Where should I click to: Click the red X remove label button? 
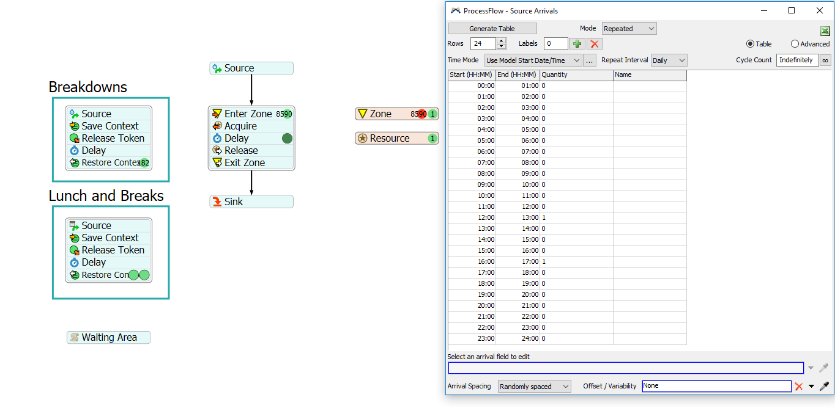tap(595, 43)
